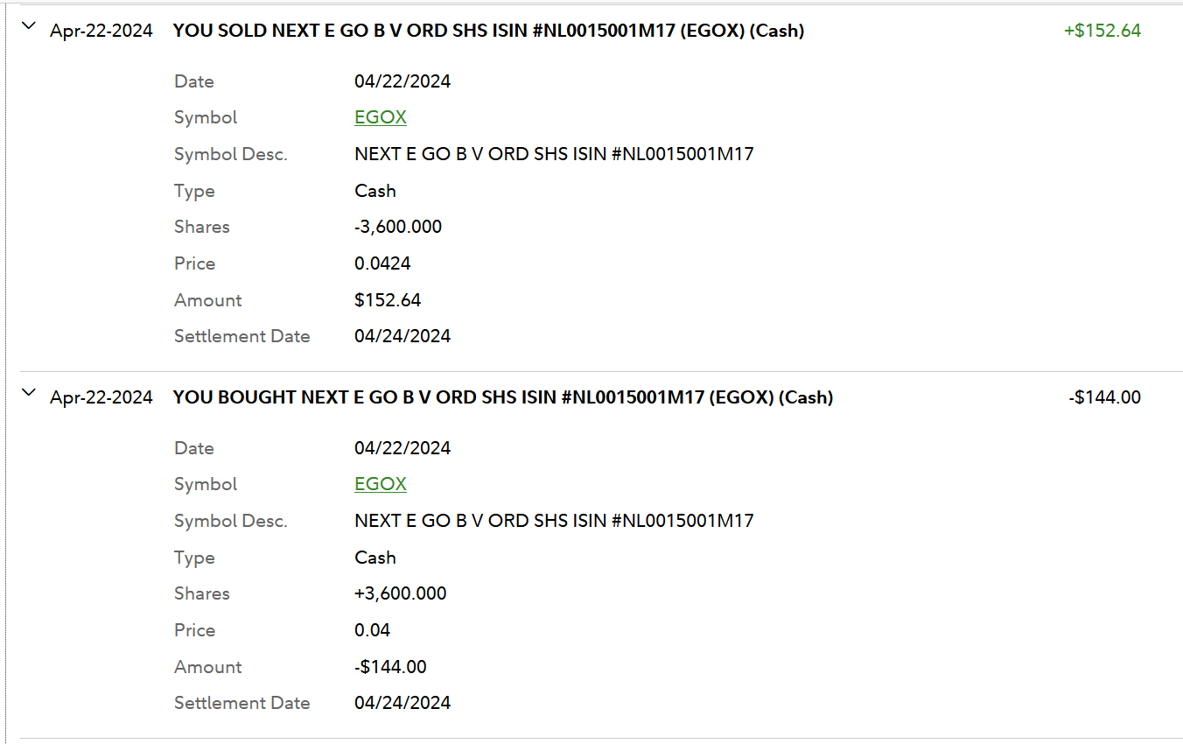Select the 0.0424 price value
Viewport: 1183px width, 744px height.
[382, 263]
